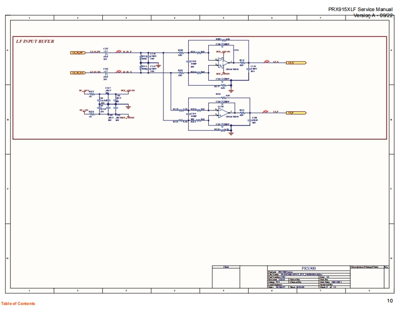
Task: Click the LF INPUT BUFER section title
Action: (35, 41)
